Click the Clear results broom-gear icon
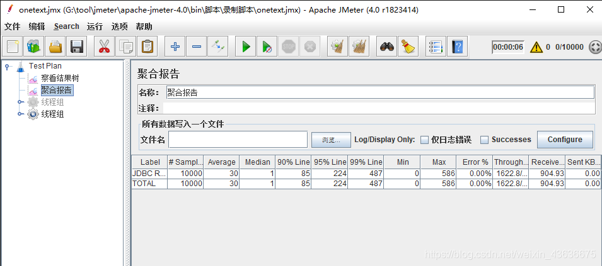The image size is (602, 266). tap(337, 47)
